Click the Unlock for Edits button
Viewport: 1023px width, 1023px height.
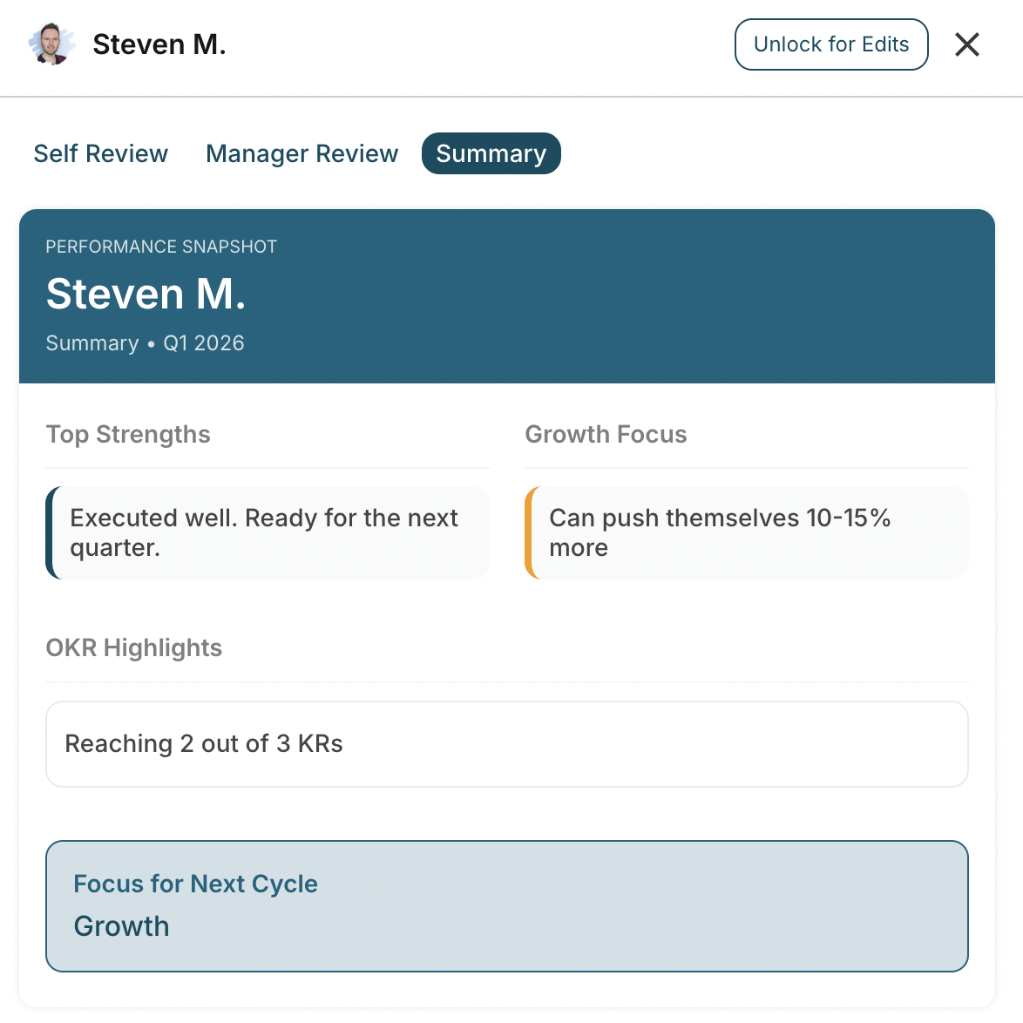click(830, 44)
